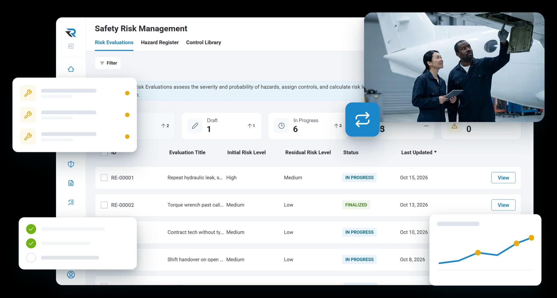Collapse the sidebar using the panel toggle icon

tap(71, 46)
